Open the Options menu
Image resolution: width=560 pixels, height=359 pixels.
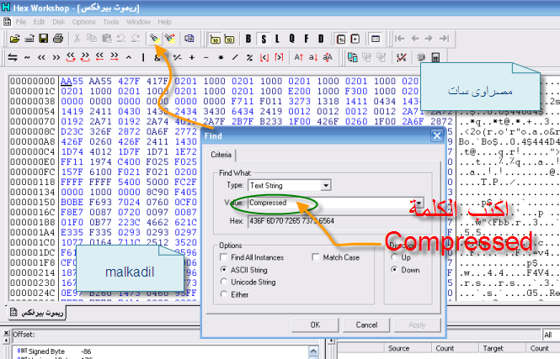coord(83,22)
